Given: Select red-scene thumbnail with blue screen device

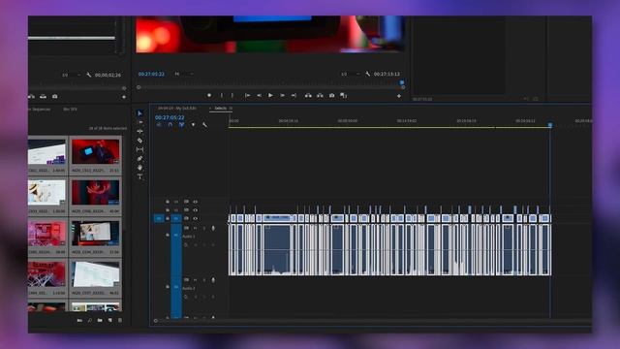Looking at the screenshot, I should point(95,151).
